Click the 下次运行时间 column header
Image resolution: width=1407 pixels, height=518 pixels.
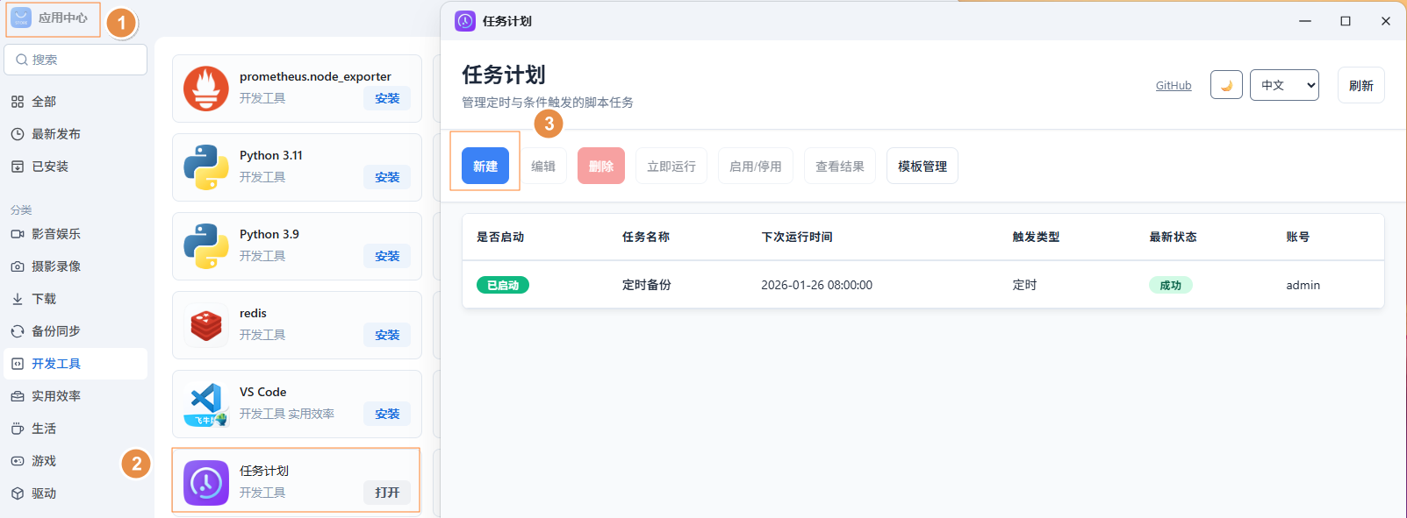click(797, 237)
